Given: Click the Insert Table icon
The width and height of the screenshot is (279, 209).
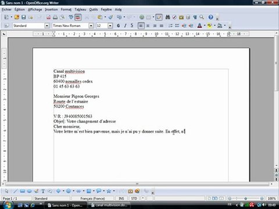Looking at the screenshot, I should click(x=148, y=17).
